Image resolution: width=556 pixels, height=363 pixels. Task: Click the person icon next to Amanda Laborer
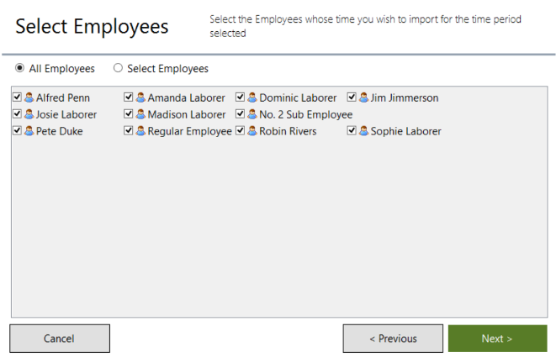(x=140, y=97)
